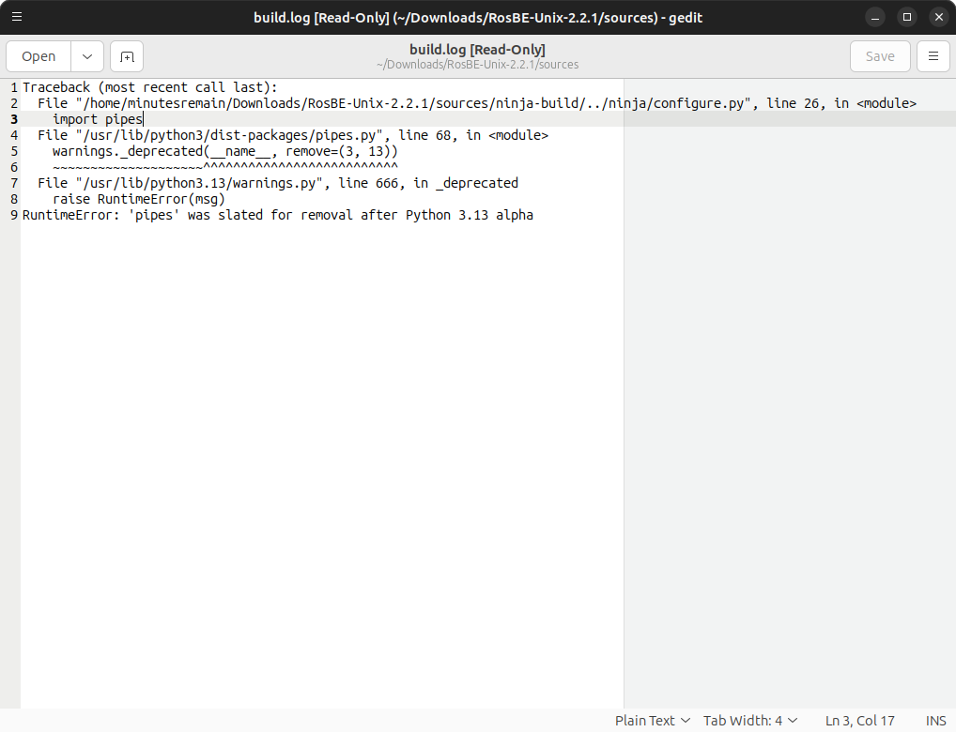Viewport: 956px width, 732px height.
Task: Click the configure.py file path line
Action: point(477,103)
